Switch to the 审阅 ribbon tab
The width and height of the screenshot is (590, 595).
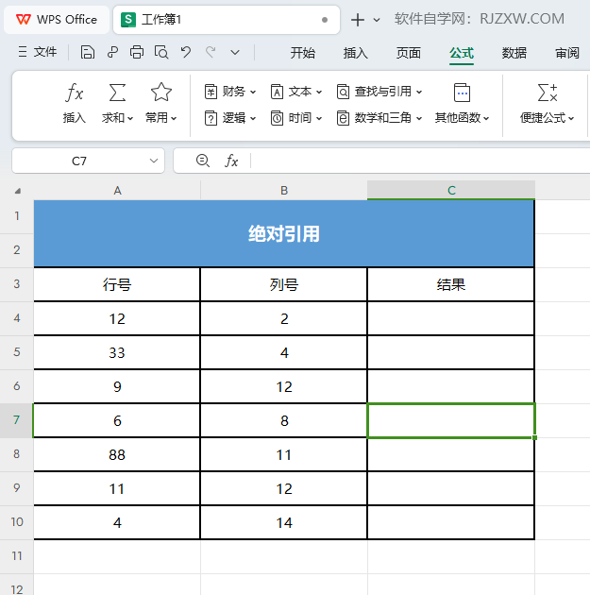[x=567, y=53]
